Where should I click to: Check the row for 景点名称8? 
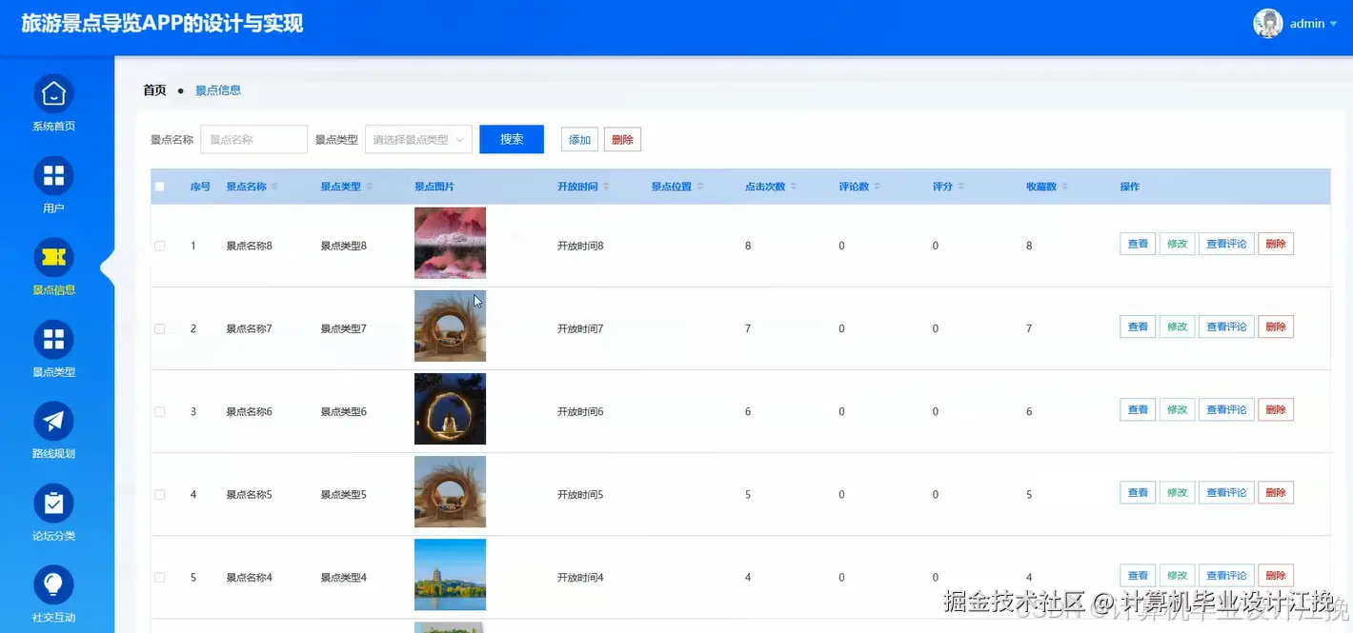(159, 246)
